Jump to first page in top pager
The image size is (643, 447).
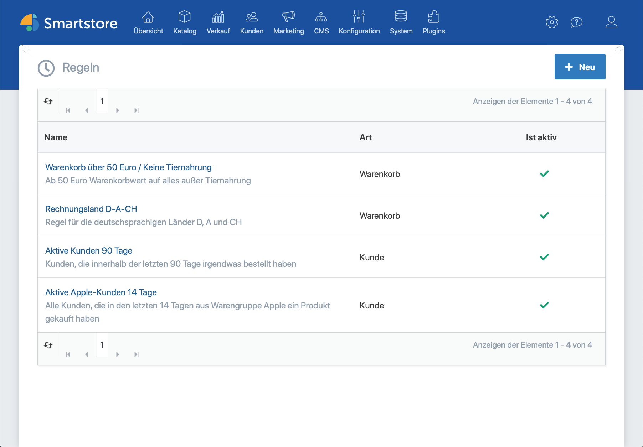coord(68,110)
